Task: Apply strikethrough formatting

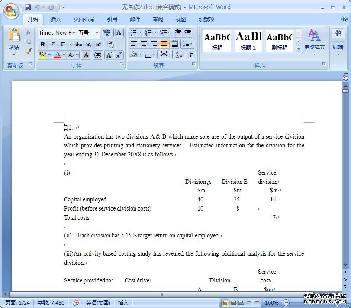Action: point(78,45)
